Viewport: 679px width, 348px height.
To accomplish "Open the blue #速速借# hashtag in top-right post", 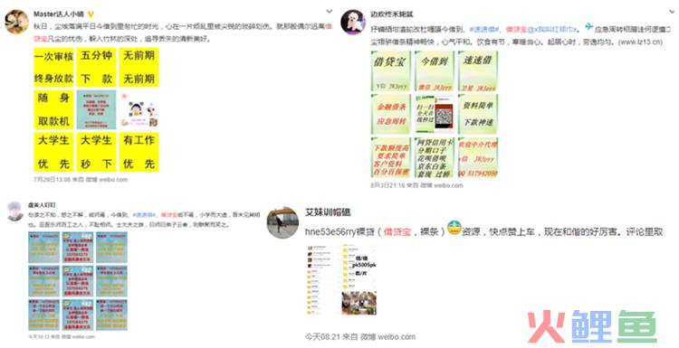I will pyautogui.click(x=484, y=30).
